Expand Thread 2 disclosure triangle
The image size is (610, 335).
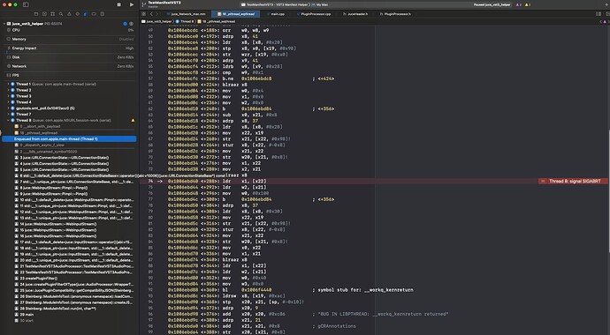[8, 90]
